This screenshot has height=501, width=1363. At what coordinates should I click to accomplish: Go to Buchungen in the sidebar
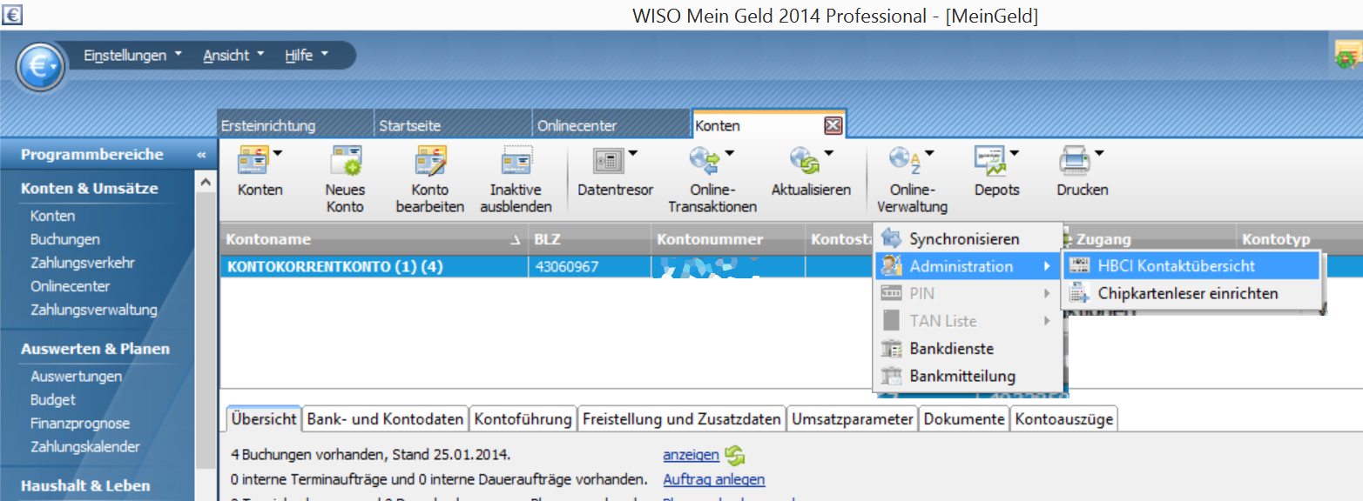65,239
